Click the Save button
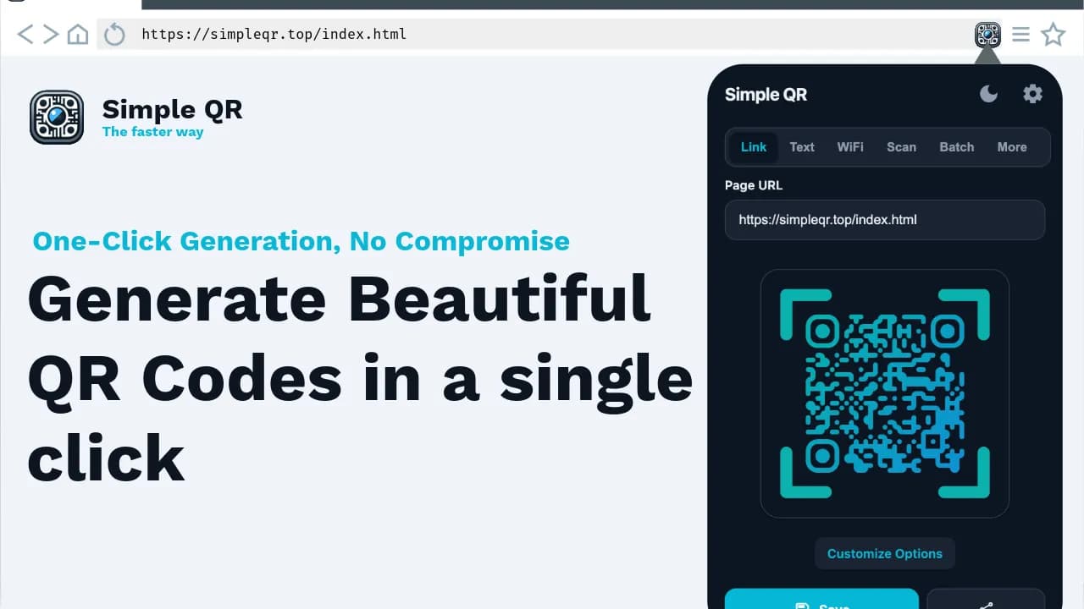 pos(821,599)
